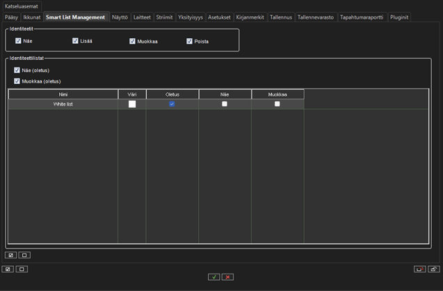The width and height of the screenshot is (443, 291).
Task: Click the Oletus column header
Action: 172,94
